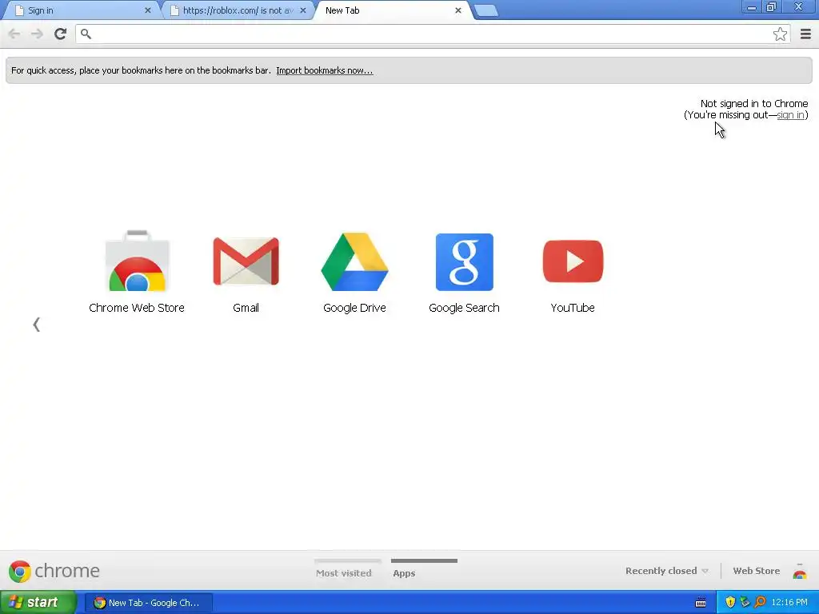Click the New Tab - Google Chrome taskbar item
Screen dimensions: 819x614
149,603
